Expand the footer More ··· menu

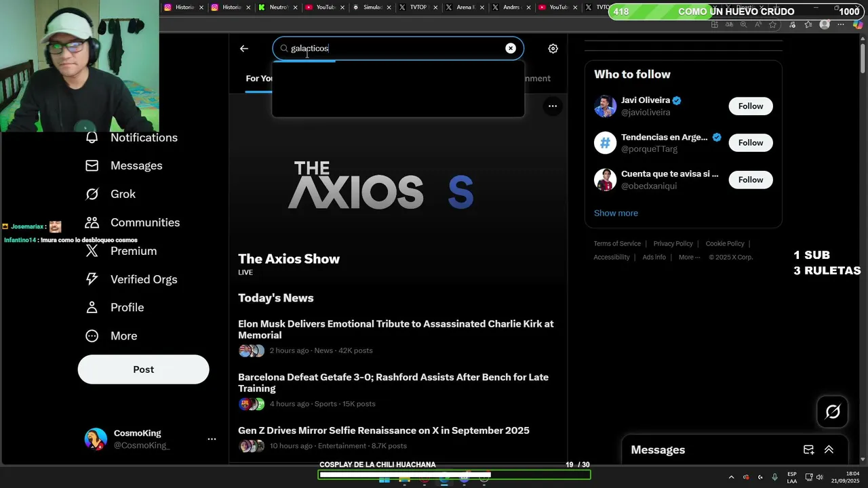[x=689, y=257]
